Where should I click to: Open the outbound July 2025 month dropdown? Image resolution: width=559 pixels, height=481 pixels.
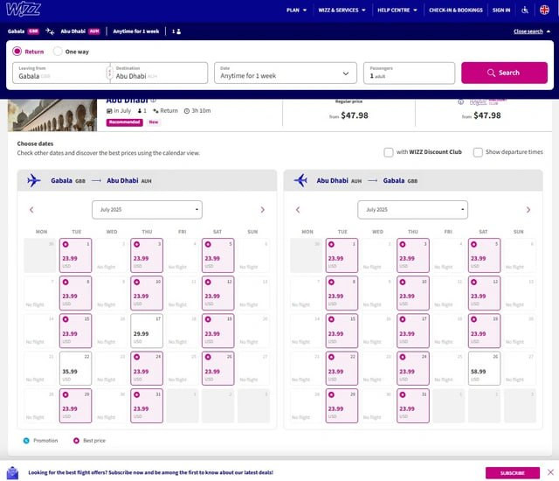point(147,210)
